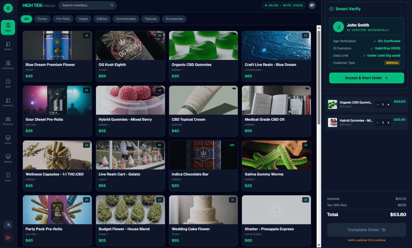Add Sour Diesel Pre-Rolls product card
Image resolution: width=412 pixels, height=248 pixels.
[57, 111]
